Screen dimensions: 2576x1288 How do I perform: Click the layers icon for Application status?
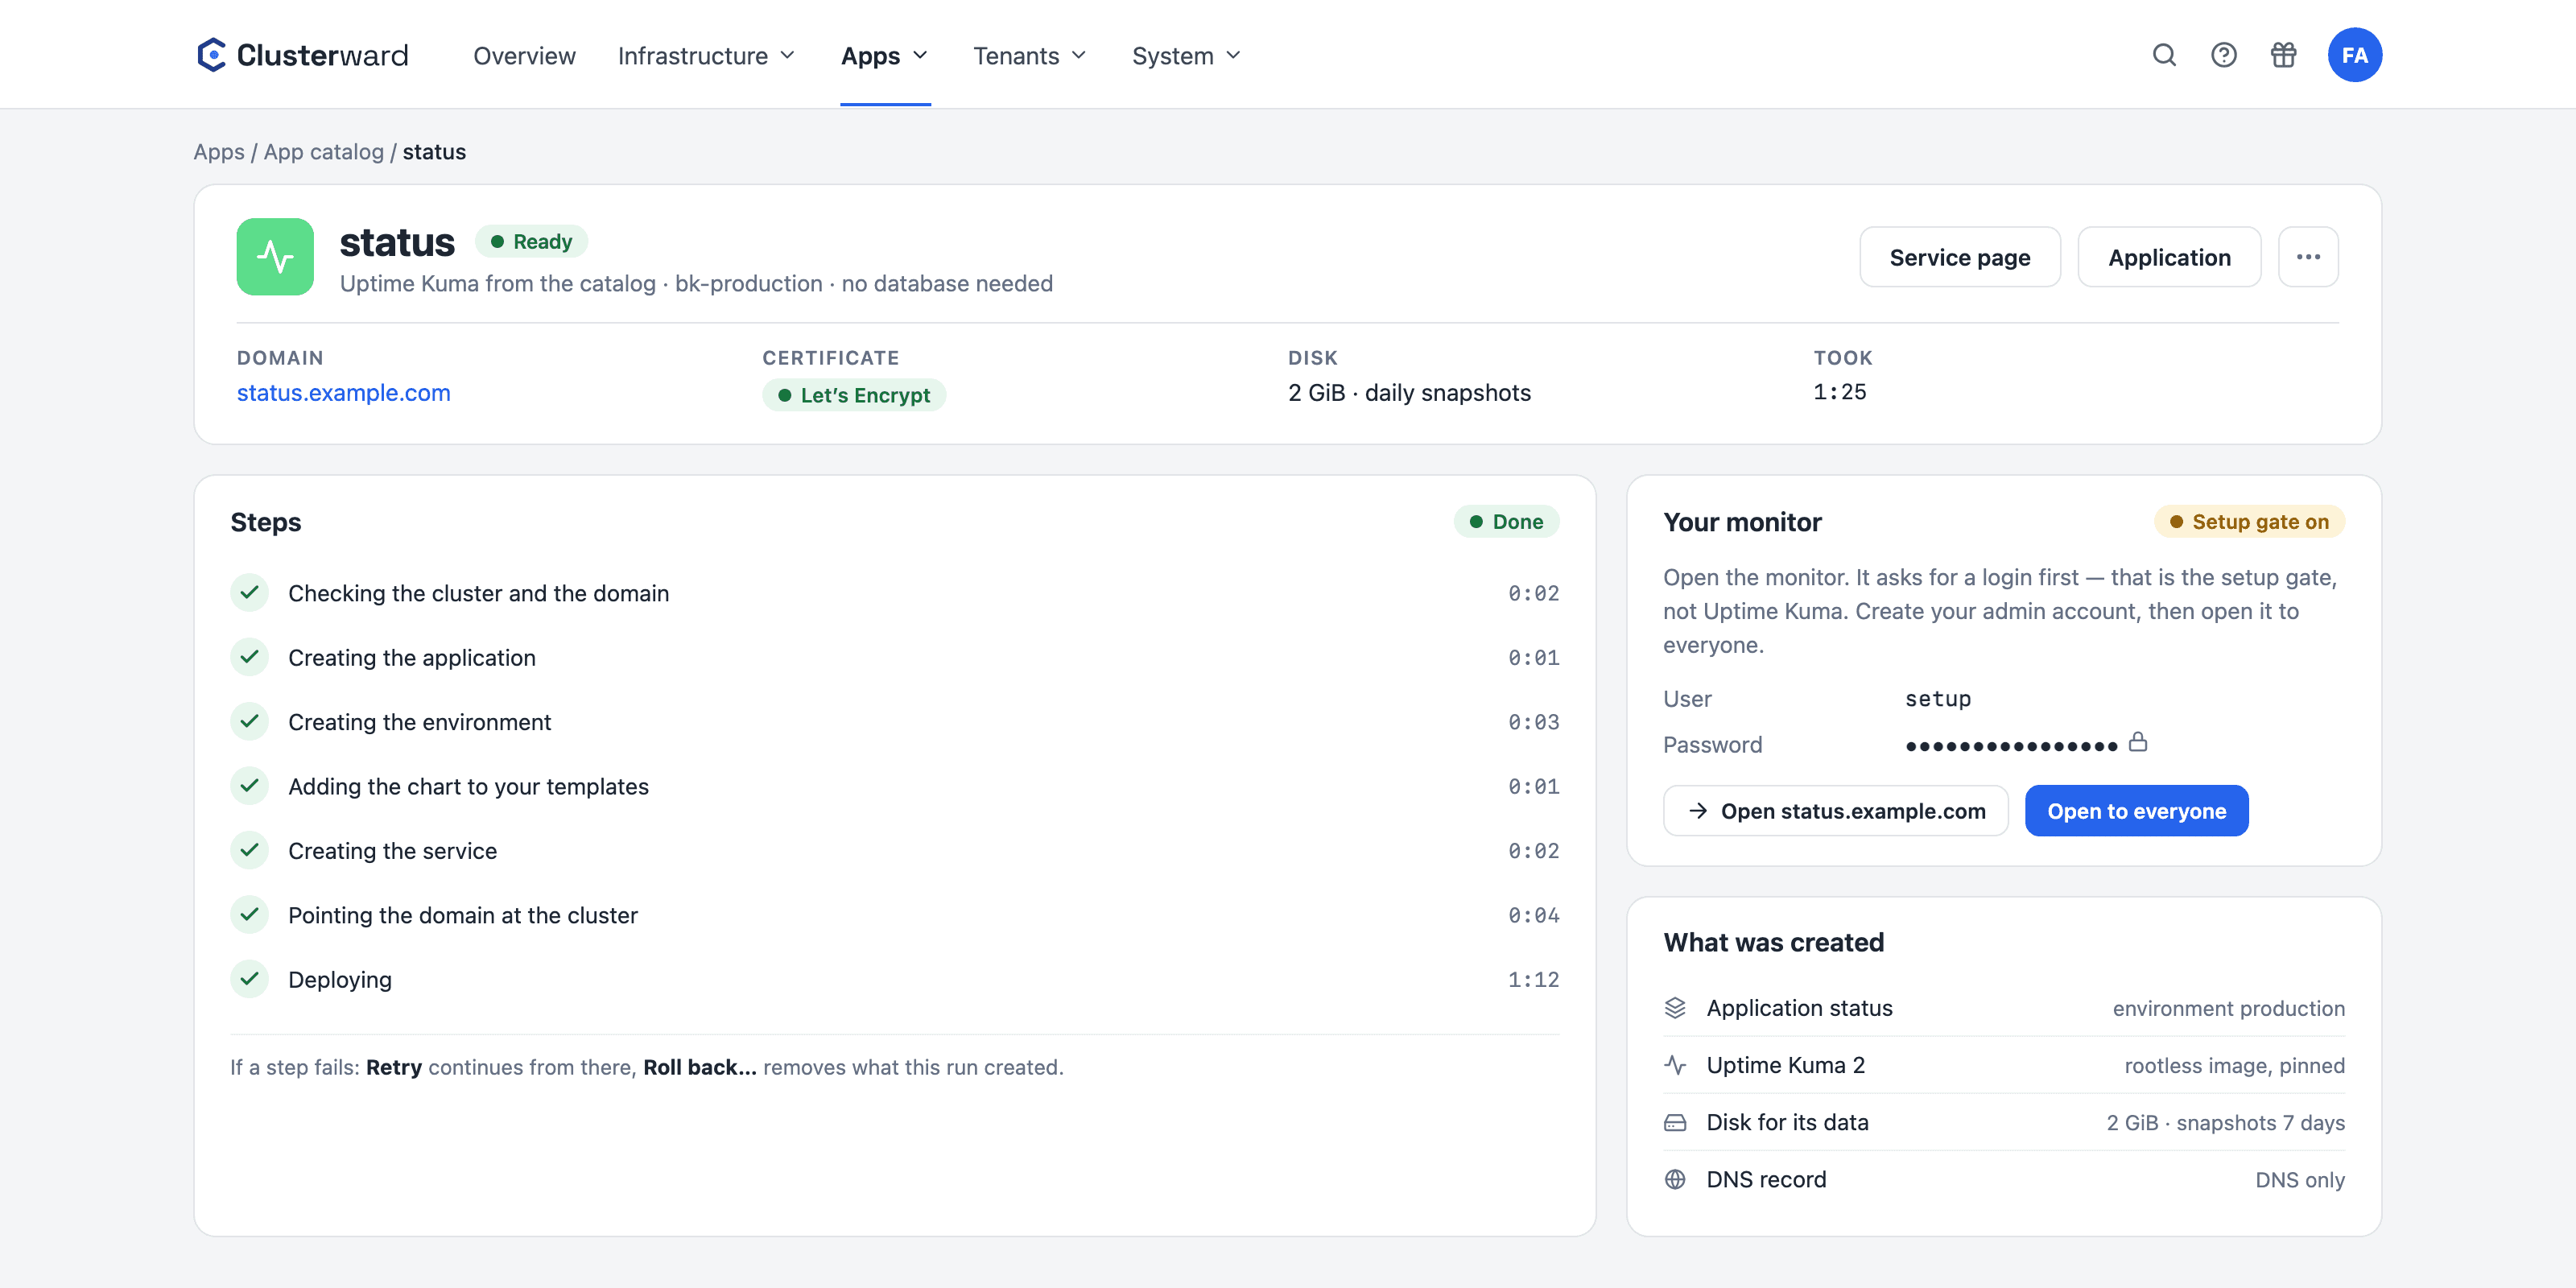point(1675,1008)
